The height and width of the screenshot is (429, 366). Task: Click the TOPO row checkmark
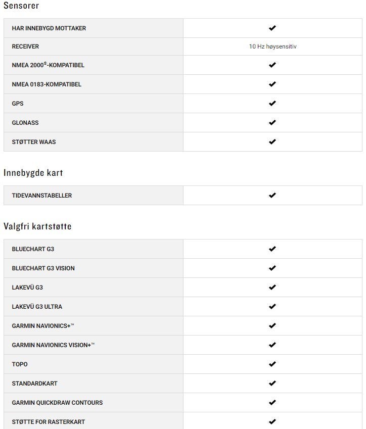tap(272, 364)
